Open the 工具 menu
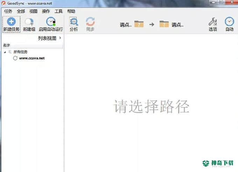 (x=58, y=11)
